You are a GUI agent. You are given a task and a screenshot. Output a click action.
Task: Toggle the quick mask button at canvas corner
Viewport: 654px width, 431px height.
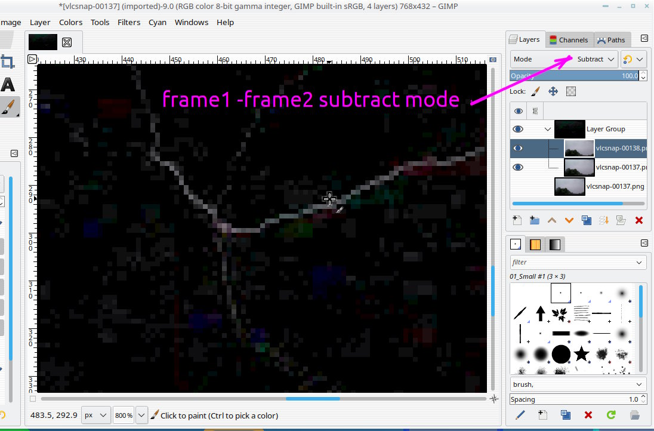(33, 398)
